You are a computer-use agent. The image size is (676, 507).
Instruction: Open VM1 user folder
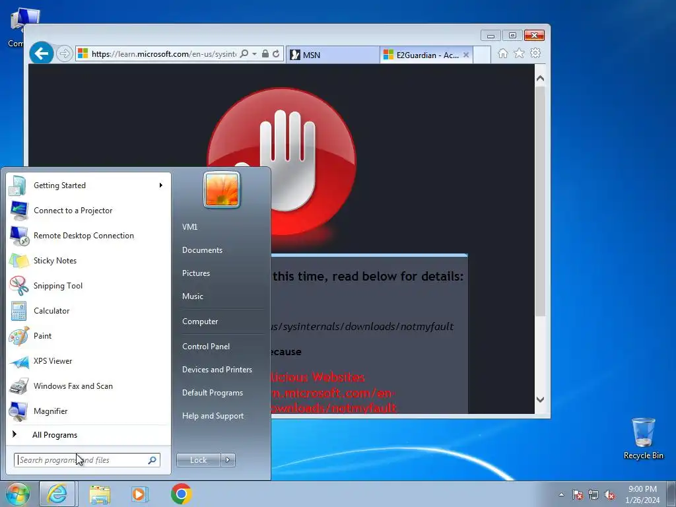coord(189,227)
